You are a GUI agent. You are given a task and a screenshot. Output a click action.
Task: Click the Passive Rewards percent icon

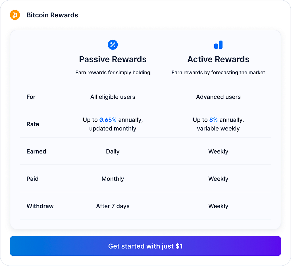pos(113,45)
